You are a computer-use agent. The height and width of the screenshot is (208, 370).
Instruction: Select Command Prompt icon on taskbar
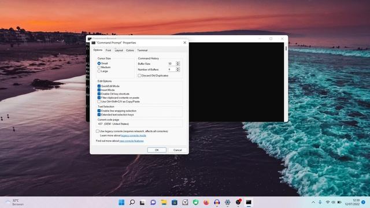[249, 202]
